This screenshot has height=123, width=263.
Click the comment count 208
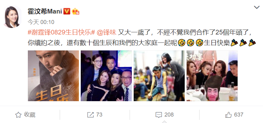pyautogui.click(x=169, y=115)
